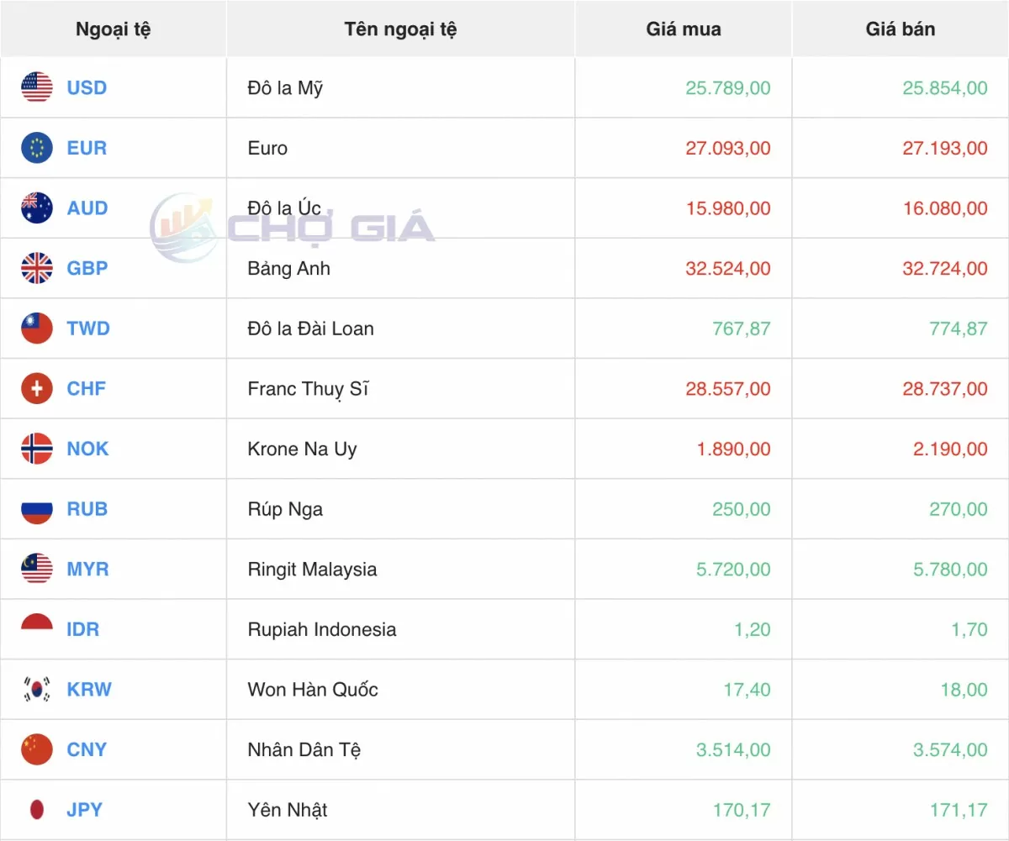This screenshot has width=1009, height=841.
Task: Click the Norway flag icon
Action: [37, 449]
